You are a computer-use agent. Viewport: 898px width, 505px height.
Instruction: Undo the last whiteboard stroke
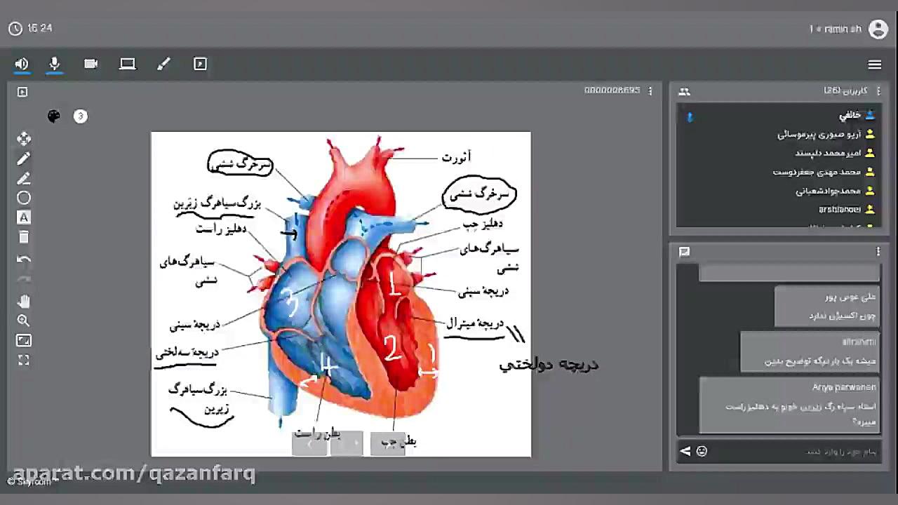click(x=24, y=260)
